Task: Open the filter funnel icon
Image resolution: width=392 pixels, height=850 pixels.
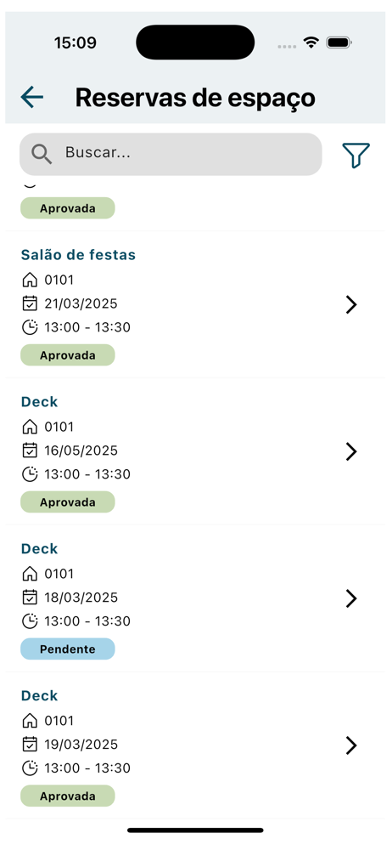Action: (x=356, y=155)
